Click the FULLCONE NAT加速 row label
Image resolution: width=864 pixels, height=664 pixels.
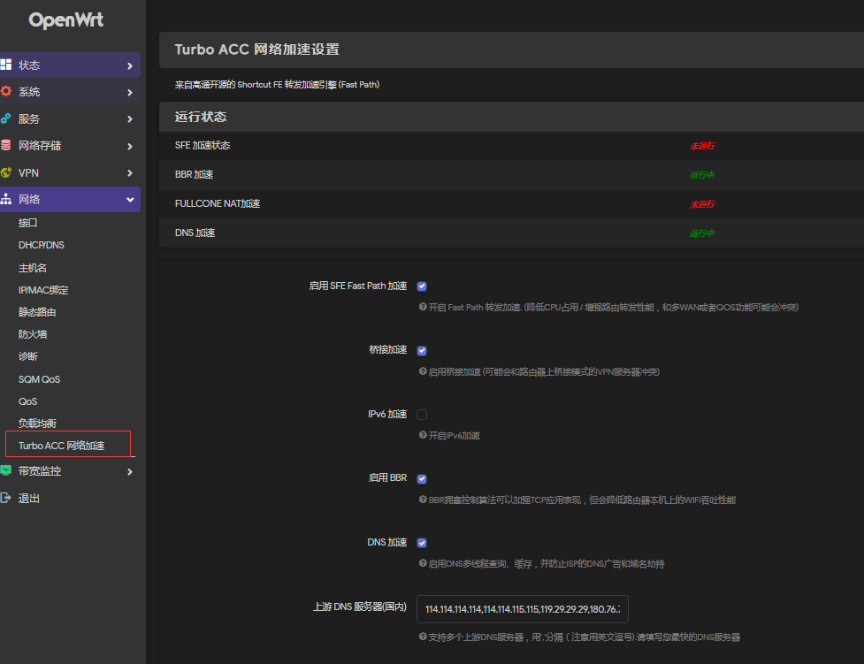click(x=218, y=204)
